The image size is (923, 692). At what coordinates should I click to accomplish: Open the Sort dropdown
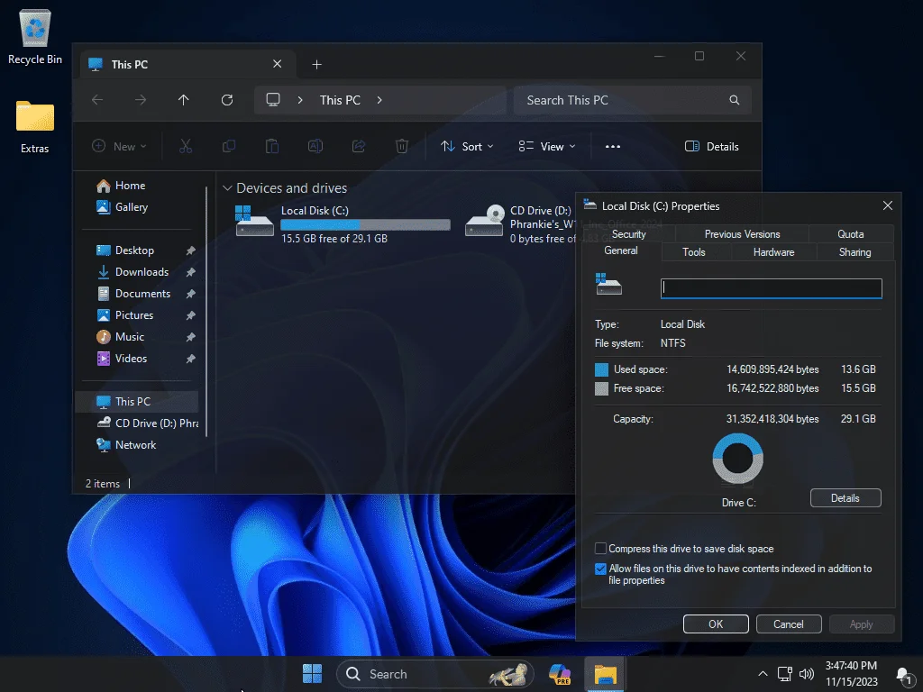[x=467, y=147]
